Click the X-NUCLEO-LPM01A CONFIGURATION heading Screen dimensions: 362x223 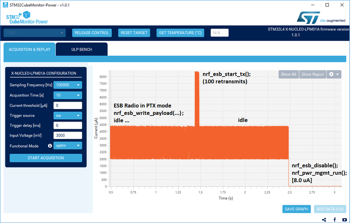tap(44, 73)
